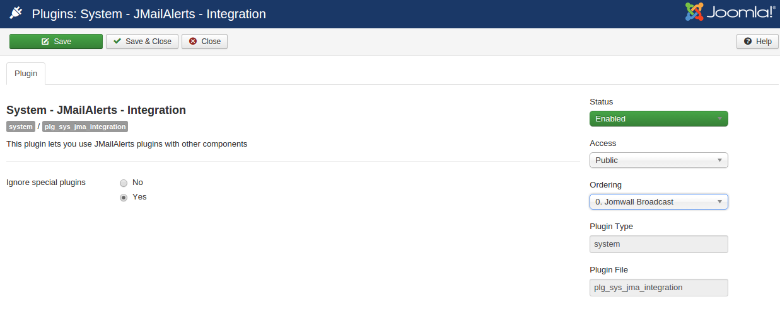Click the plug icon in header
The width and height of the screenshot is (780, 309).
(x=16, y=13)
